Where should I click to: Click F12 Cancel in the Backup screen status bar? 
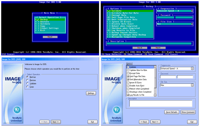tap(171, 54)
